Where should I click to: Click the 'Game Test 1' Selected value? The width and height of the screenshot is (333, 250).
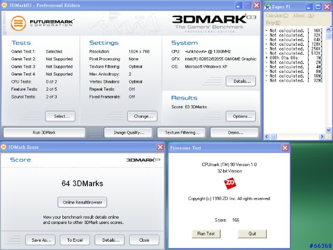pos(54,52)
